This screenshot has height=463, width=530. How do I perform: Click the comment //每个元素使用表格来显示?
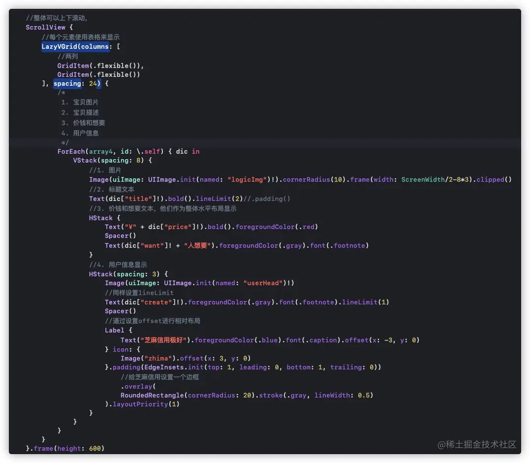[80, 37]
